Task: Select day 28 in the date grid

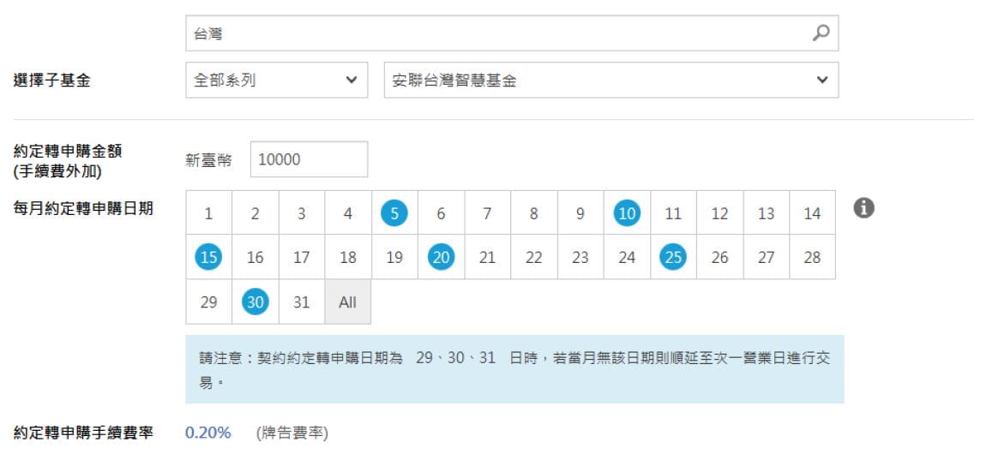Action: pos(813,257)
